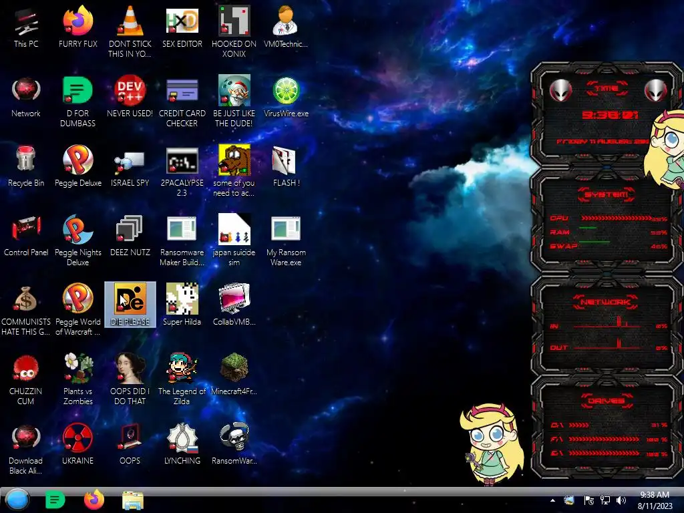Click the C:\ drive usage bar
Screen dimensions: 684x513
pos(579,425)
